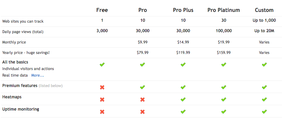This screenshot has height=121, width=282.
Task: Click the green check for Pro Platinum Premium features
Action: pyautogui.click(x=223, y=87)
